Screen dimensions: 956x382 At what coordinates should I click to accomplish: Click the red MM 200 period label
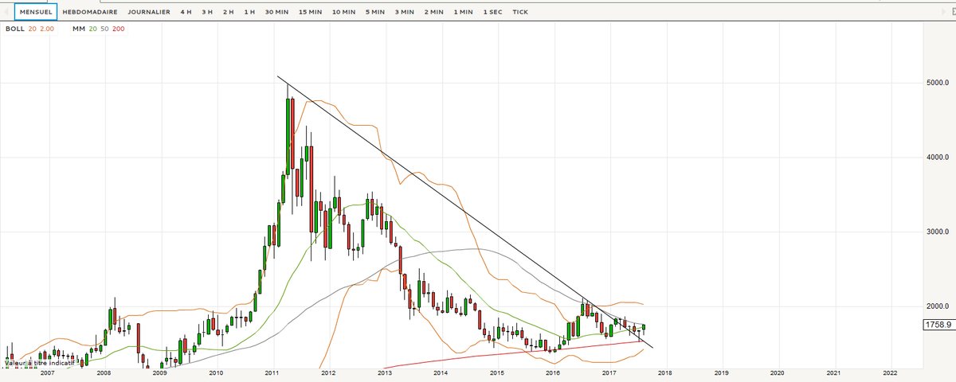(x=119, y=29)
